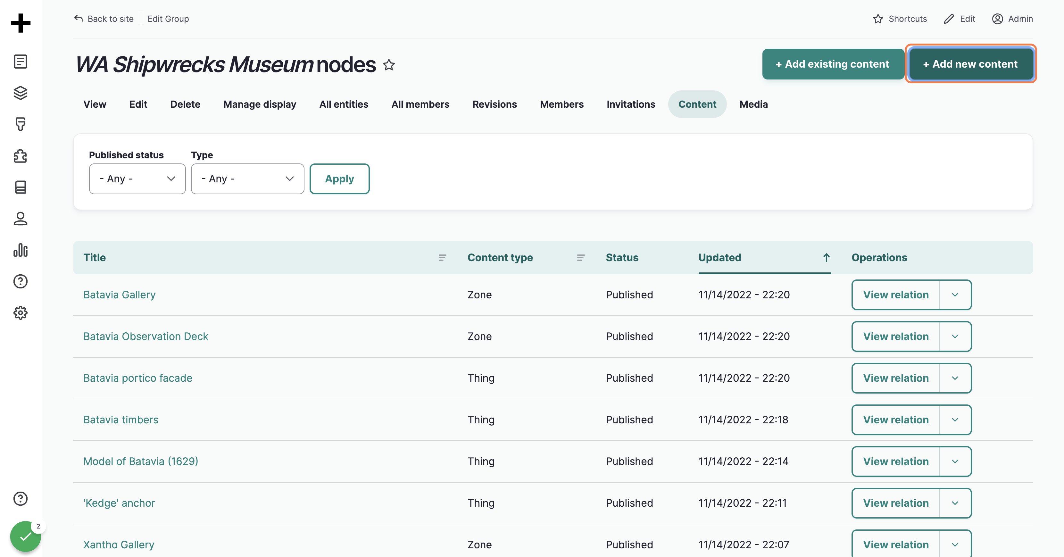Open the People user icon in sidebar
The width and height of the screenshot is (1064, 557).
[21, 219]
